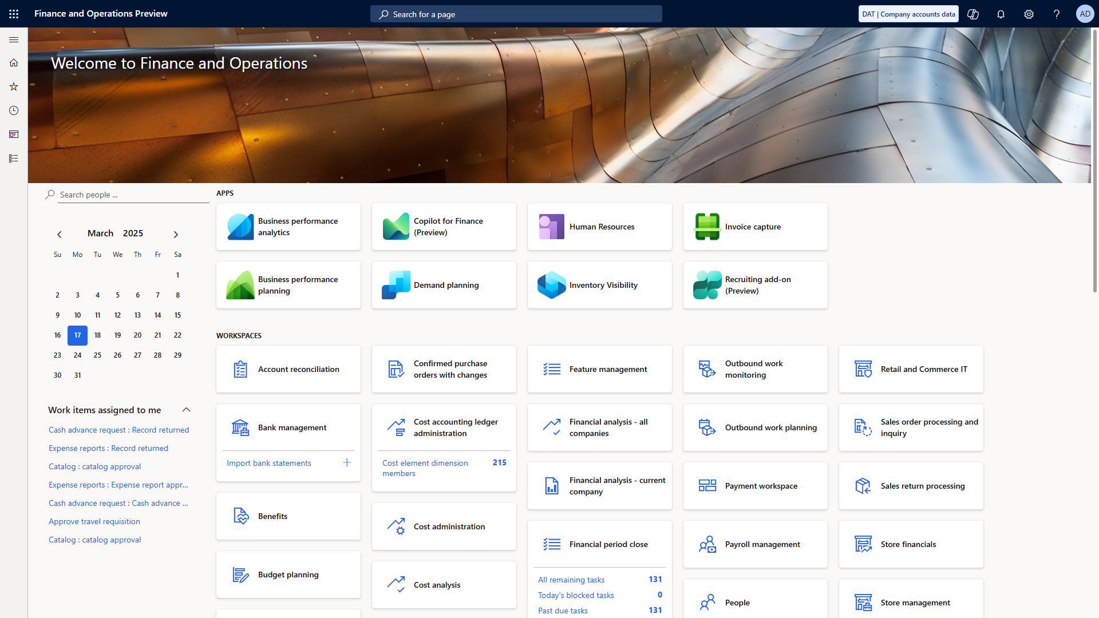Viewport: 1099px width, 618px height.
Task: Open favorites via the star icon
Action: tap(14, 86)
